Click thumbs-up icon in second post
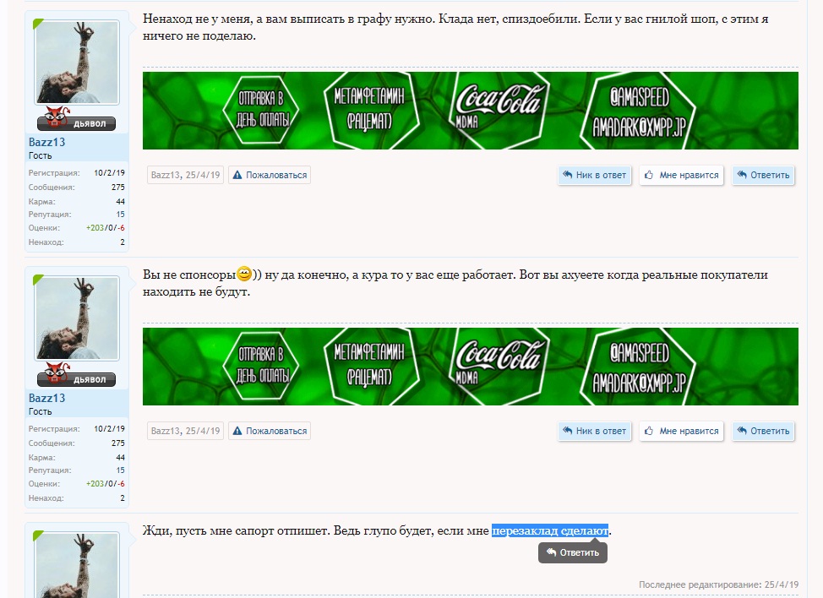The image size is (823, 598). pyautogui.click(x=649, y=431)
